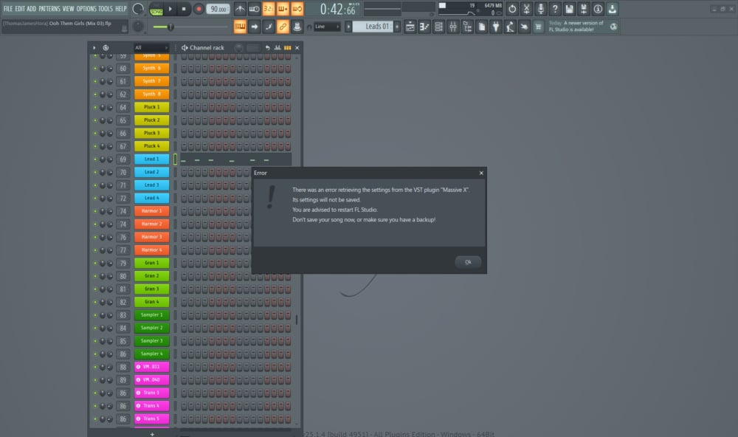Toggle the step editing mode icon
This screenshot has width=738, height=437.
tap(269, 27)
